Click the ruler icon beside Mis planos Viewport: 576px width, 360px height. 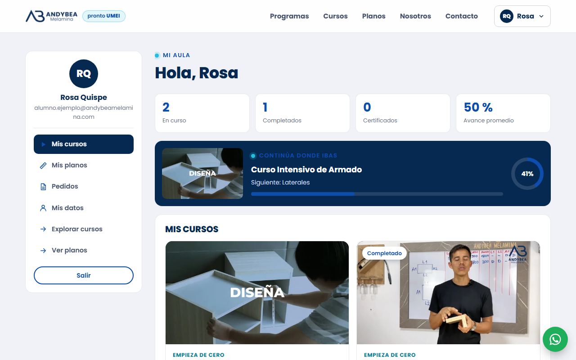43,166
